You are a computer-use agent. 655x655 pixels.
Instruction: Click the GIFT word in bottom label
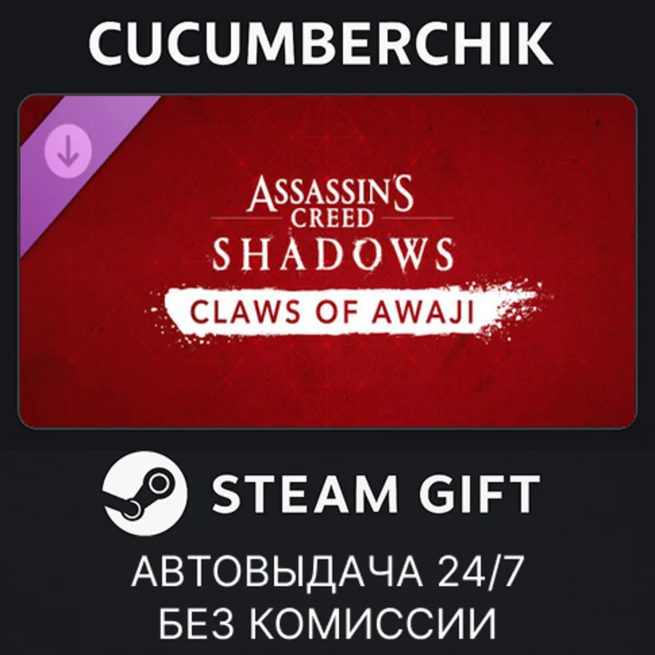478,495
